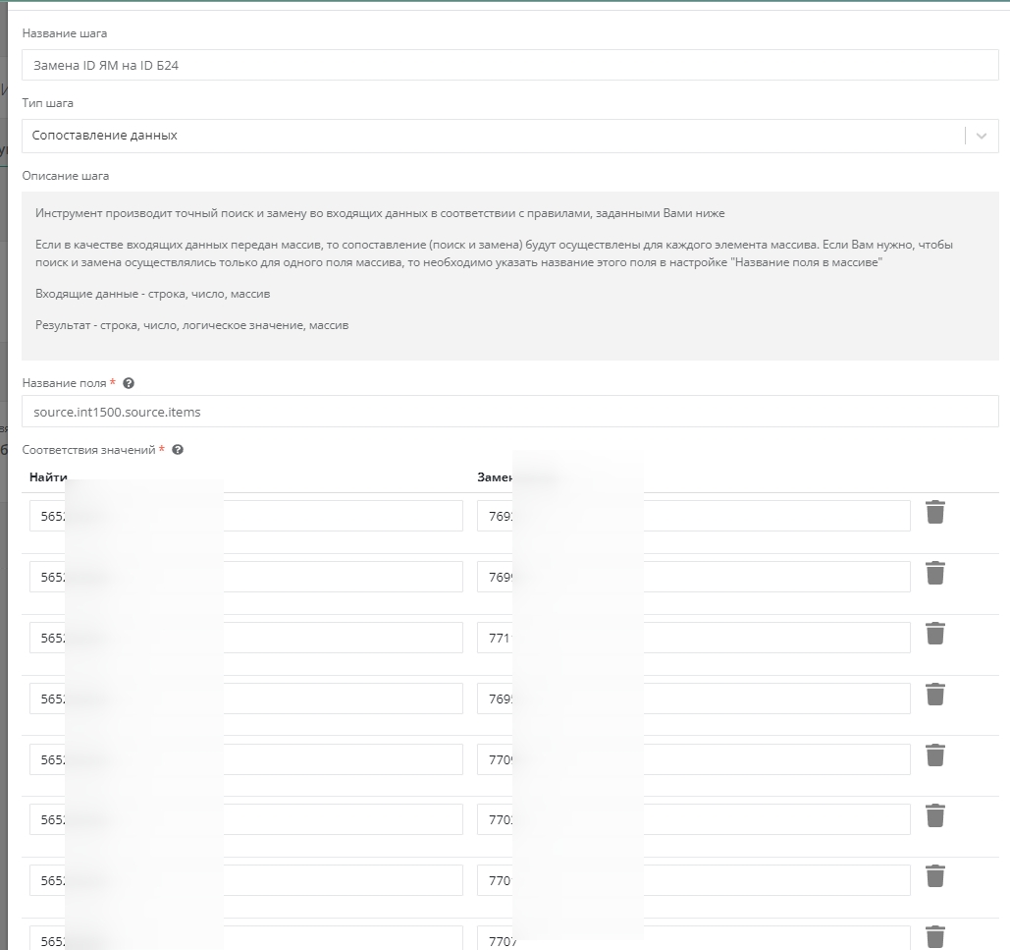Click help icon next to "Соответствия значений"
1010x950 pixels.
tap(178, 450)
